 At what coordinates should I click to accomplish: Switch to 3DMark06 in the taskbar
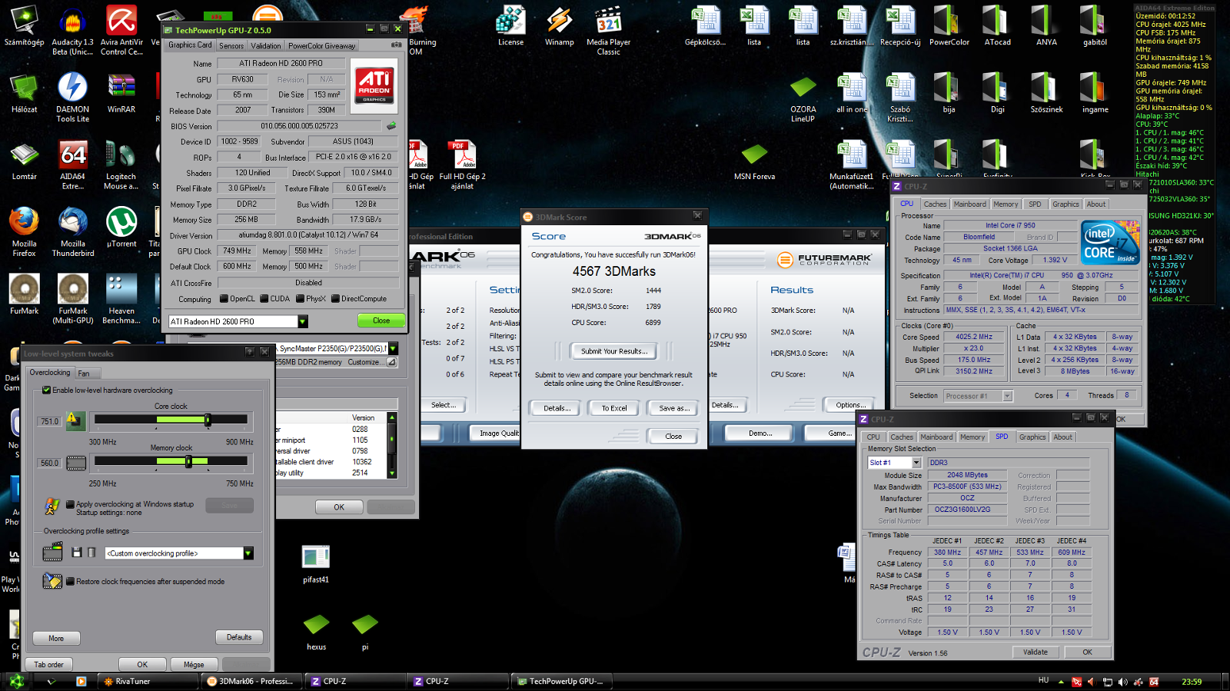[x=251, y=681]
